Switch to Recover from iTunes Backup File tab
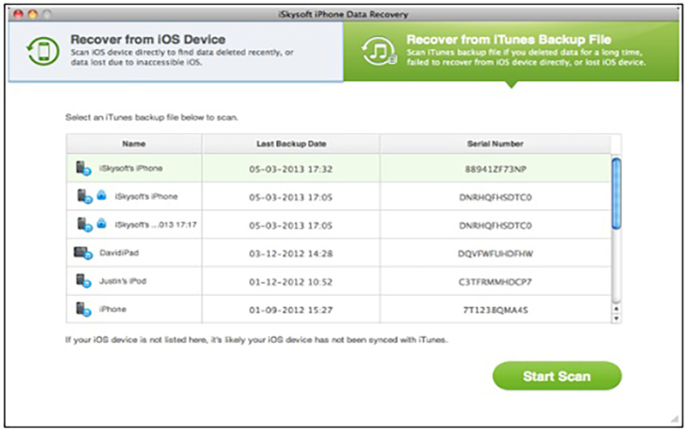686x429 pixels. tap(511, 51)
